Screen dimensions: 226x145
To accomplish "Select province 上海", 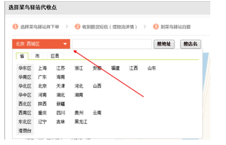I will (x=42, y=68).
